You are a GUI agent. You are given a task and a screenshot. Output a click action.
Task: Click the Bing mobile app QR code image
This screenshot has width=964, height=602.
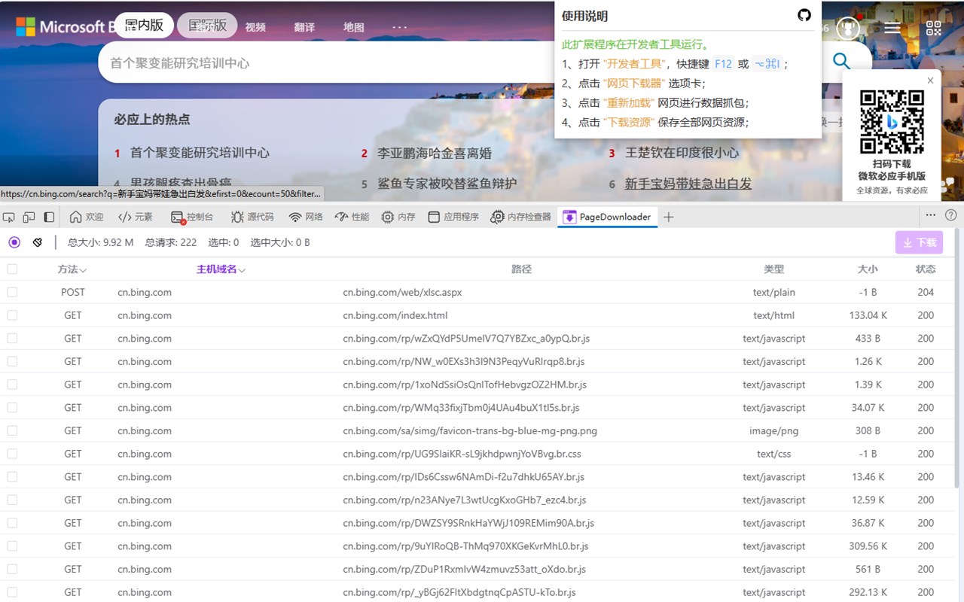click(892, 121)
